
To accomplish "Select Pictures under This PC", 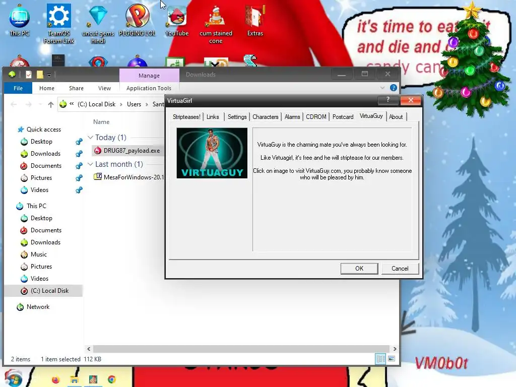I will pos(41,267).
